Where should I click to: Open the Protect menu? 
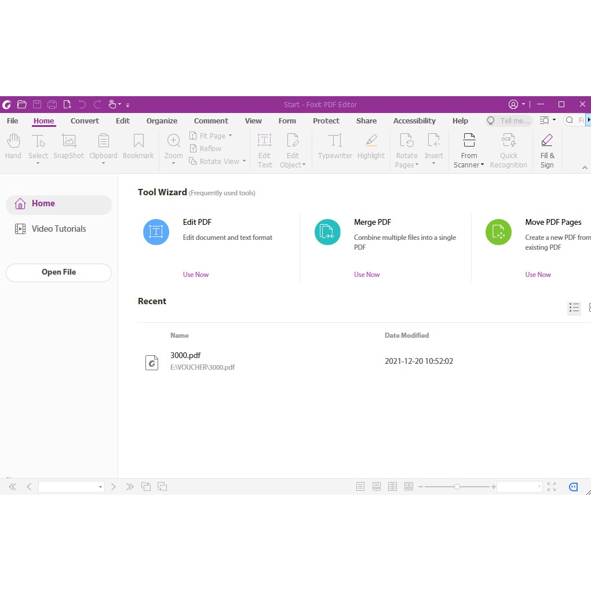click(x=326, y=121)
